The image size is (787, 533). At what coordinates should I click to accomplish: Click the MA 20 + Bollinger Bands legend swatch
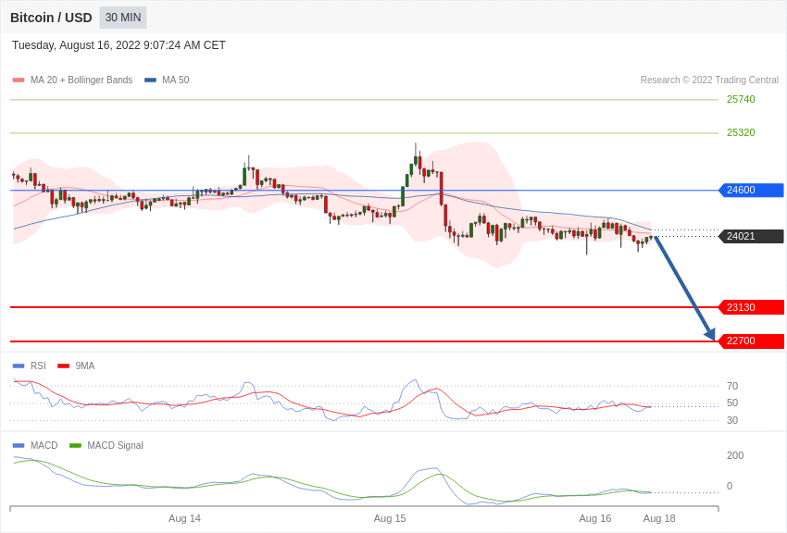point(19,80)
